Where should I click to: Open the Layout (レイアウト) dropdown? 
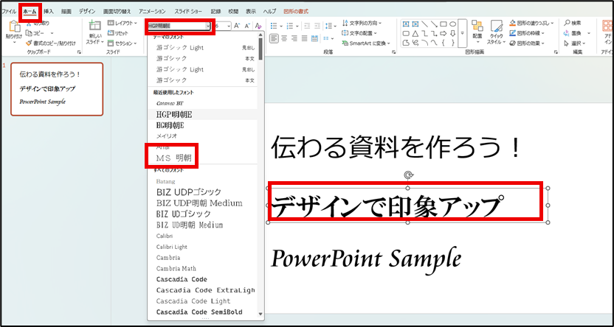(x=123, y=24)
